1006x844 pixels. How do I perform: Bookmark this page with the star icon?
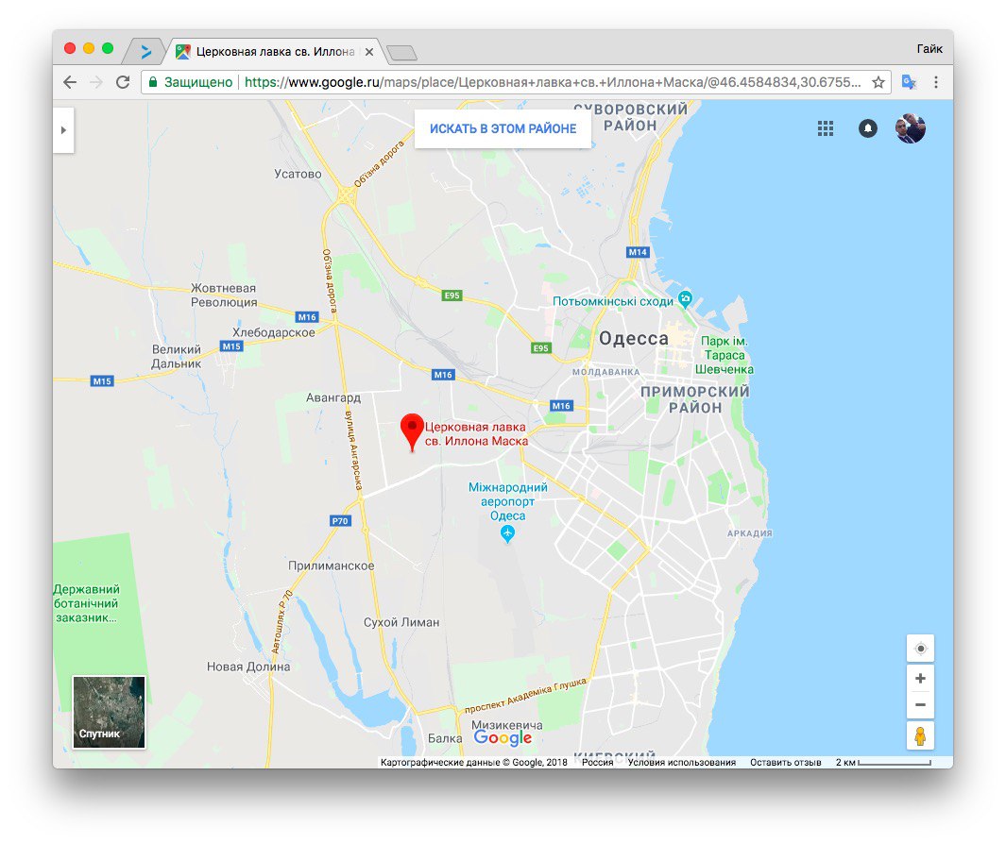click(x=878, y=82)
